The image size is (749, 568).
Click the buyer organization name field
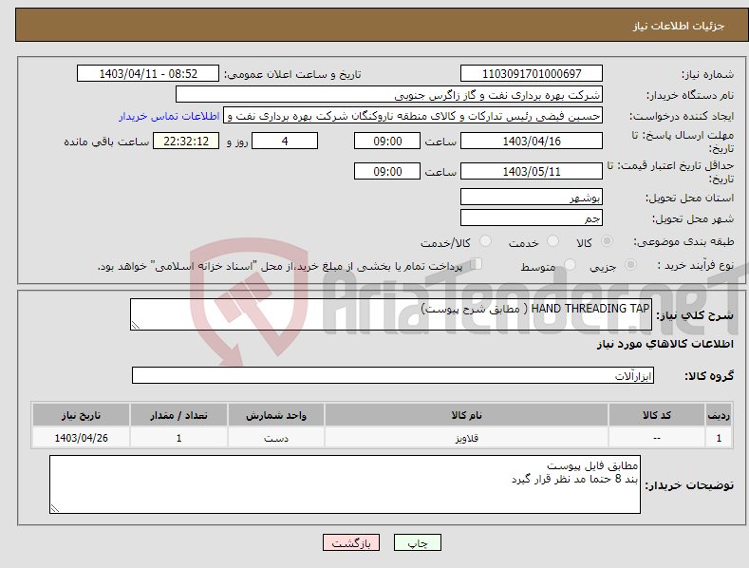pos(389,95)
